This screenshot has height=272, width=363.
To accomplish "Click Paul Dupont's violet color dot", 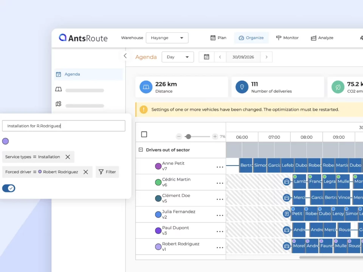I will coord(158,230).
